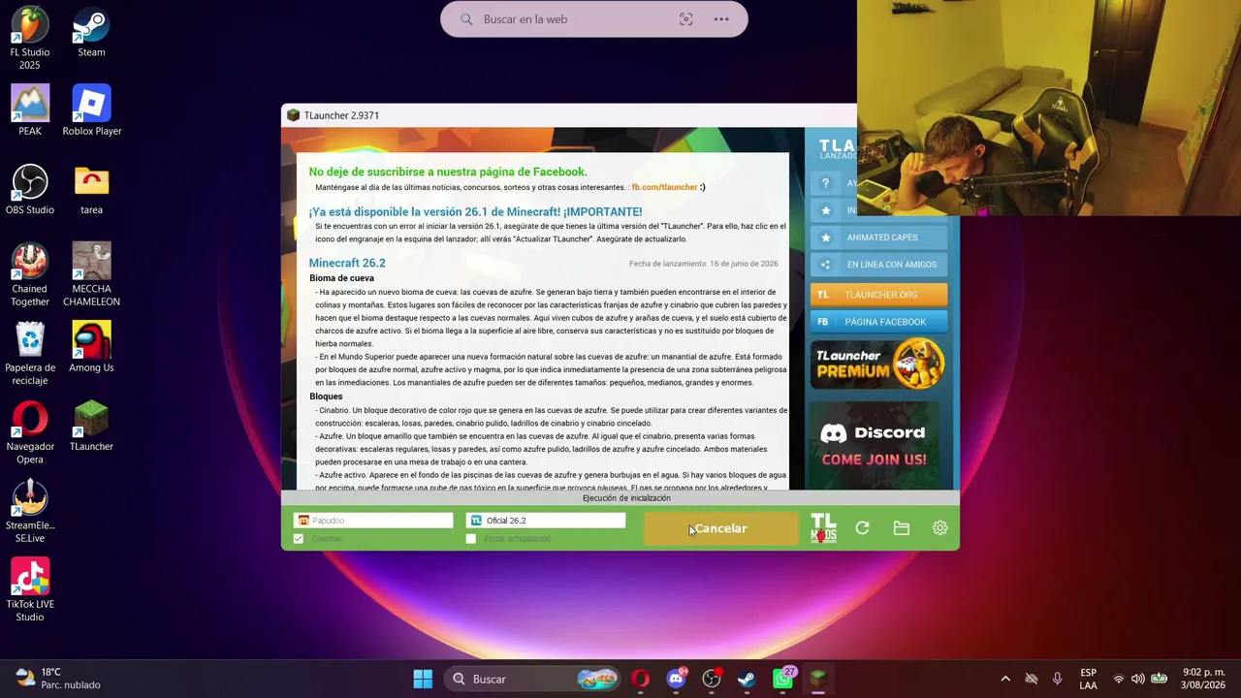The height and width of the screenshot is (698, 1241).
Task: Open the volume icon in system tray
Action: click(1137, 679)
